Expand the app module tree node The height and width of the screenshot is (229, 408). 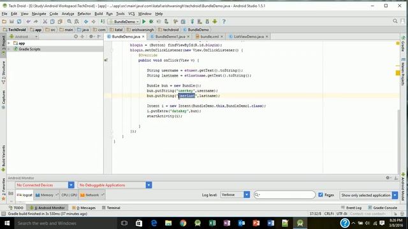coord(9,43)
